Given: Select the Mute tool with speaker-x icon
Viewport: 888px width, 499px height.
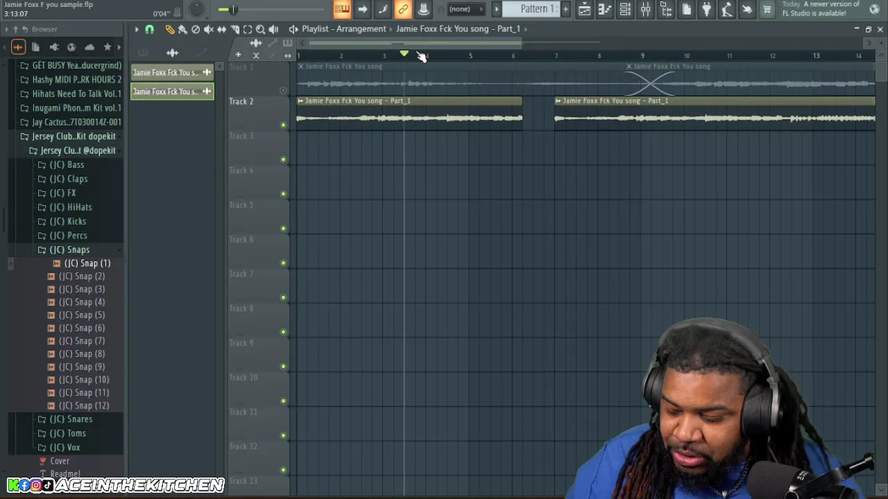Looking at the screenshot, I should coord(208,29).
